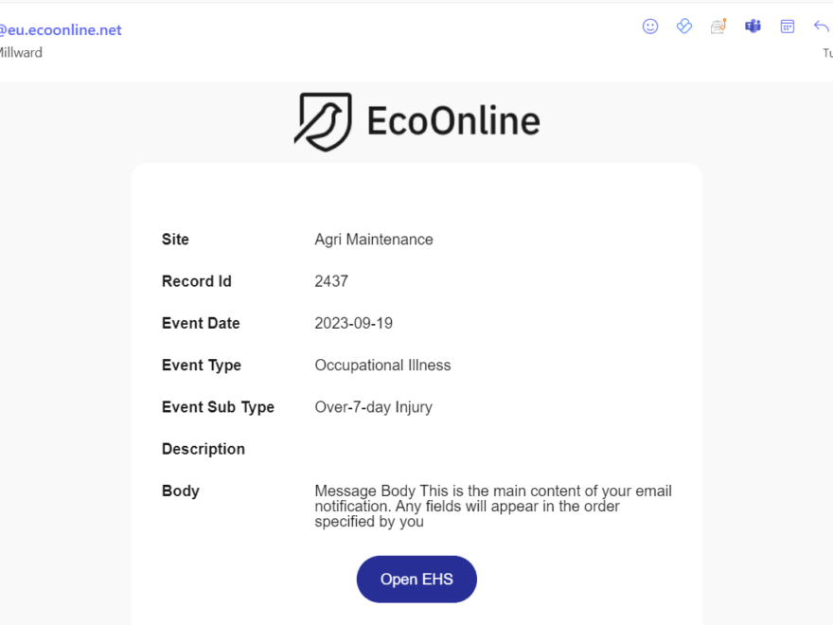Click the Event Date label

click(201, 323)
